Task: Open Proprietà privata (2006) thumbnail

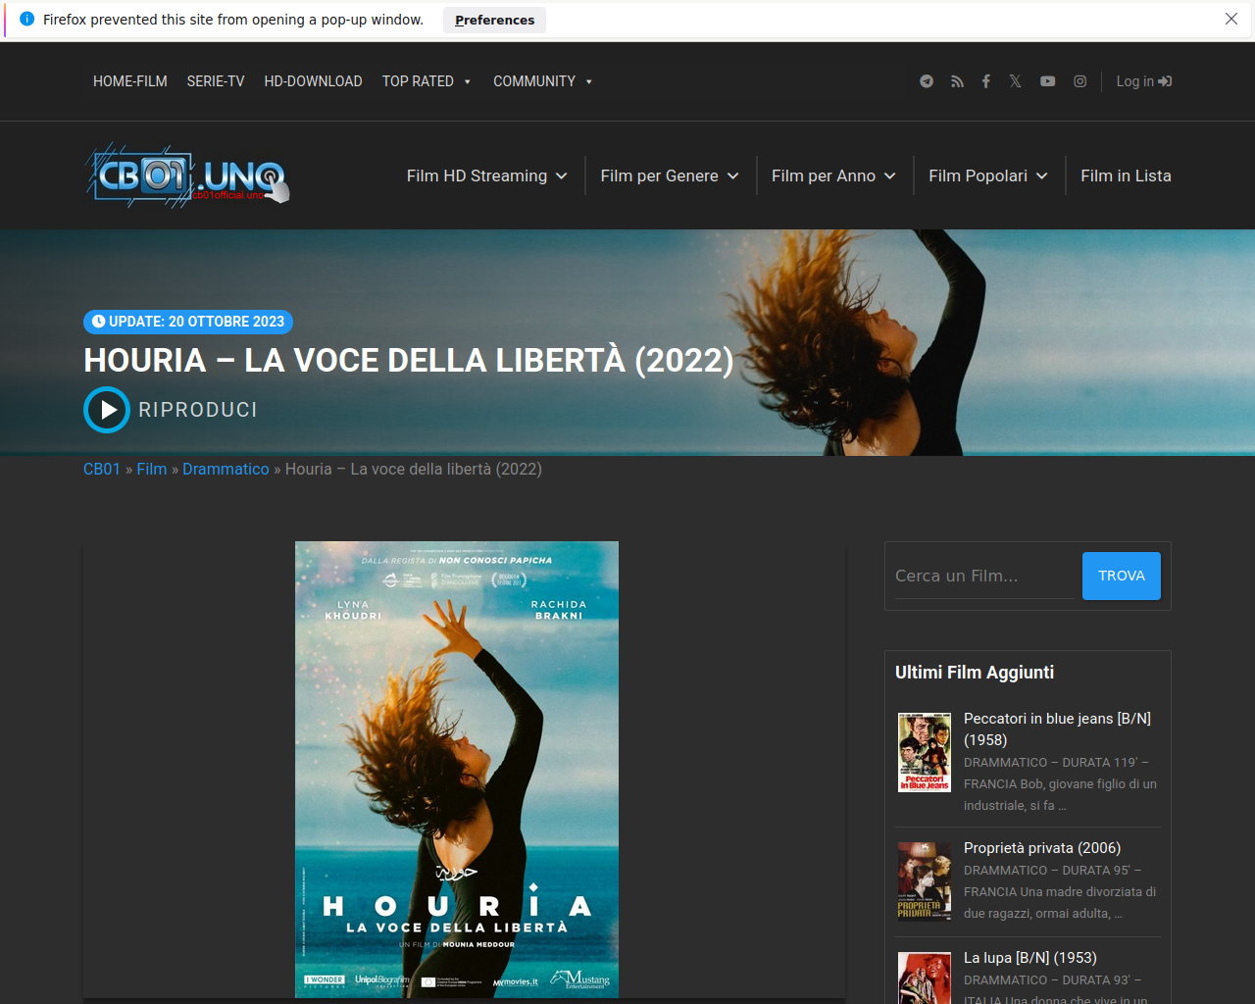Action: pos(925,881)
